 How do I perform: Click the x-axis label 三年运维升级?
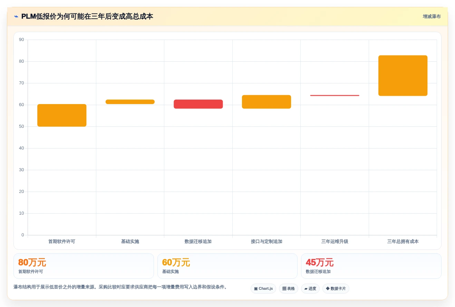pyautogui.click(x=335, y=242)
